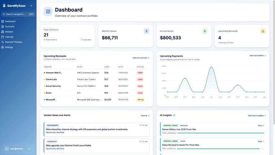275x155 pixels.
Task: Click the logout icon beside the user email
Action: pyautogui.click(x=29, y=149)
